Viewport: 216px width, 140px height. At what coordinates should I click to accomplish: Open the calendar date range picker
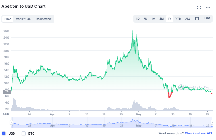[x=197, y=18]
